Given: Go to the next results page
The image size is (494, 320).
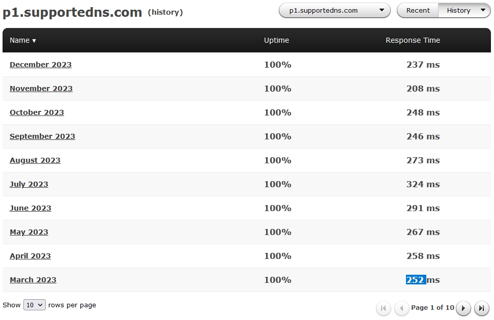Looking at the screenshot, I should pos(463,308).
